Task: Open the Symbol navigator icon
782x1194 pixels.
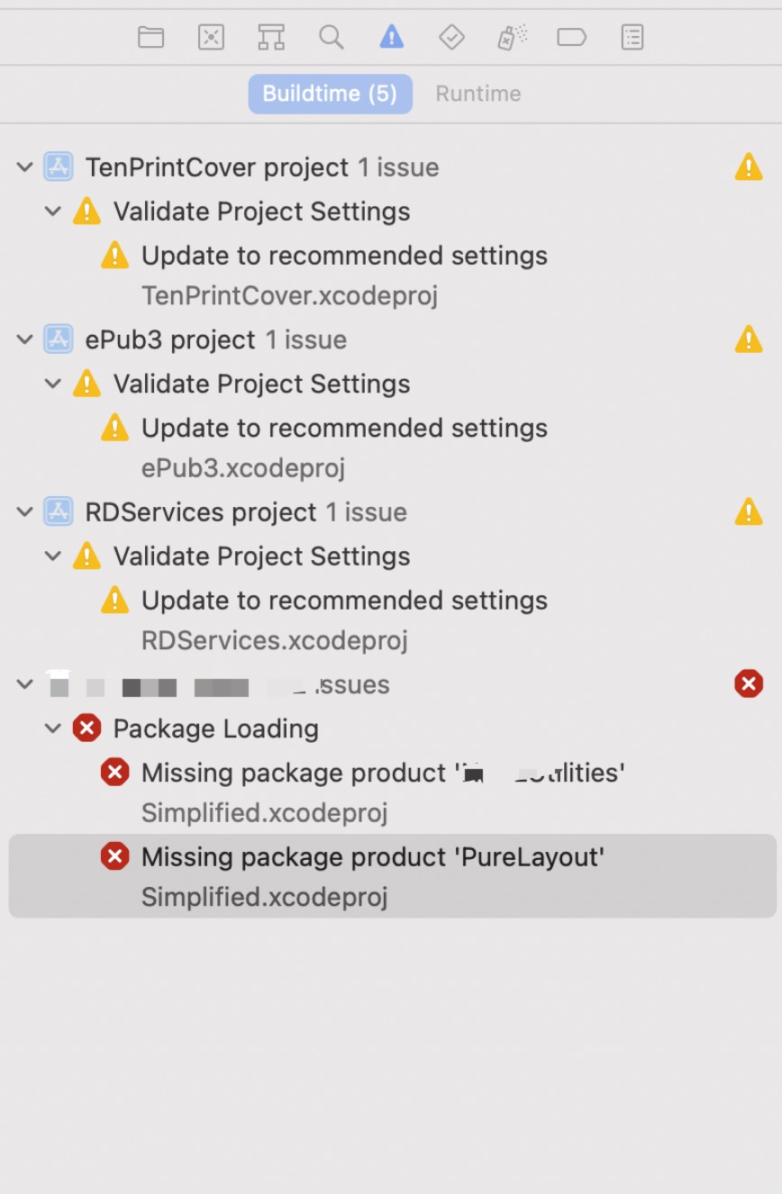Action: [x=271, y=37]
